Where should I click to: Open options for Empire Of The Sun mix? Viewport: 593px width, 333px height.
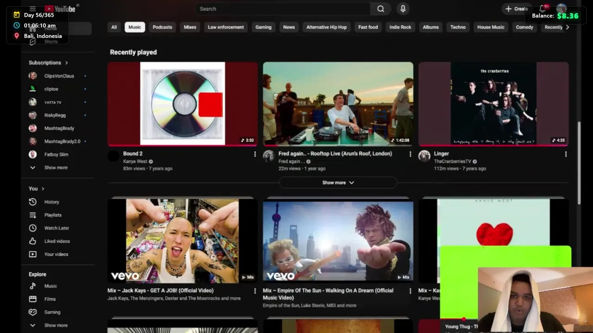tap(410, 291)
